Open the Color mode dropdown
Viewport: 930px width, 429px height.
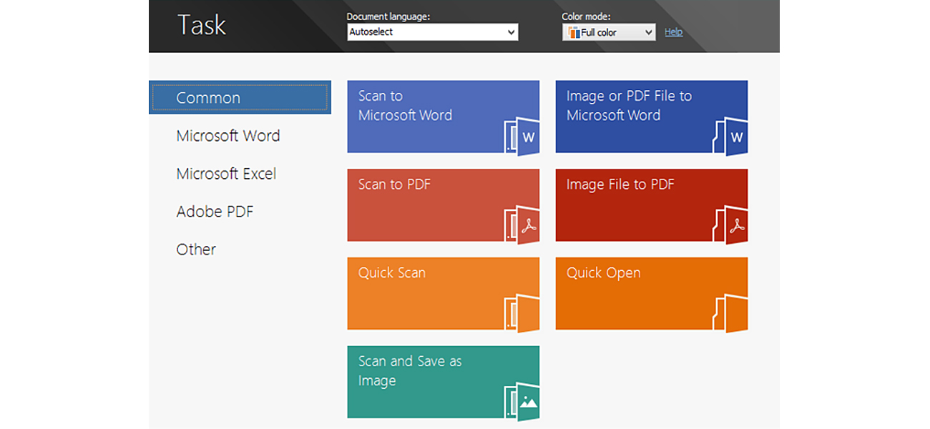pos(609,32)
